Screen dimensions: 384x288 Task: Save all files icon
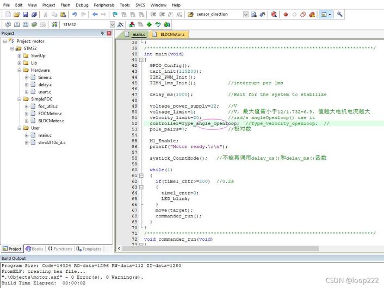tap(34, 15)
